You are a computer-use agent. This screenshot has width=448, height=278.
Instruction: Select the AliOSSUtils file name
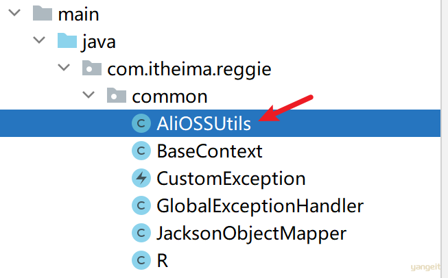(204, 124)
